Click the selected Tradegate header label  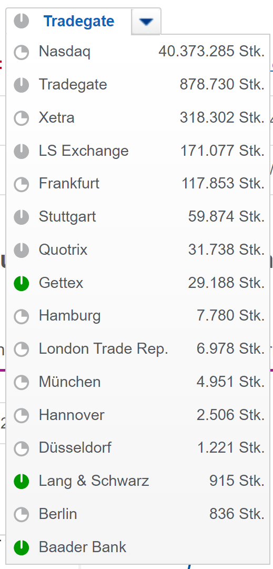pos(79,22)
